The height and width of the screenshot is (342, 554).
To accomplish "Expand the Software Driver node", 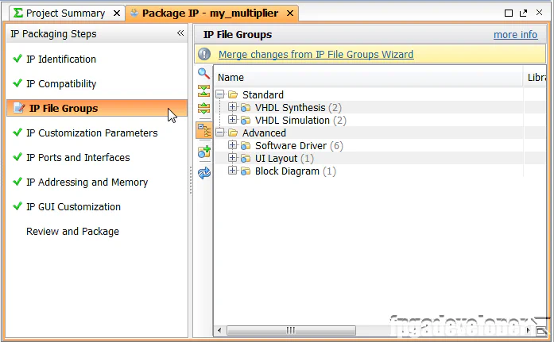I will click(232, 145).
